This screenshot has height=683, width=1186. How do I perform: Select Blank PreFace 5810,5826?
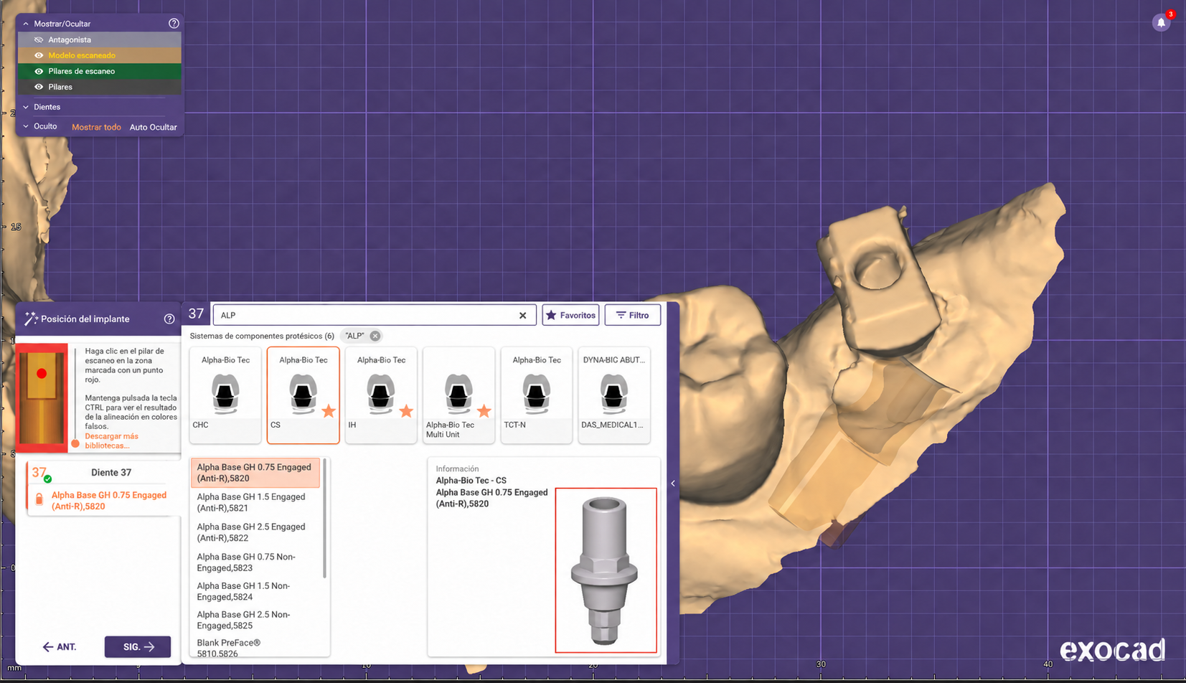point(255,648)
